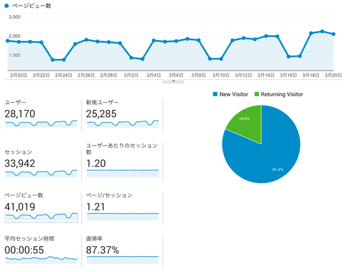Click the 3月14日 date label
Screen dimensions: 348x272
[x=266, y=75]
